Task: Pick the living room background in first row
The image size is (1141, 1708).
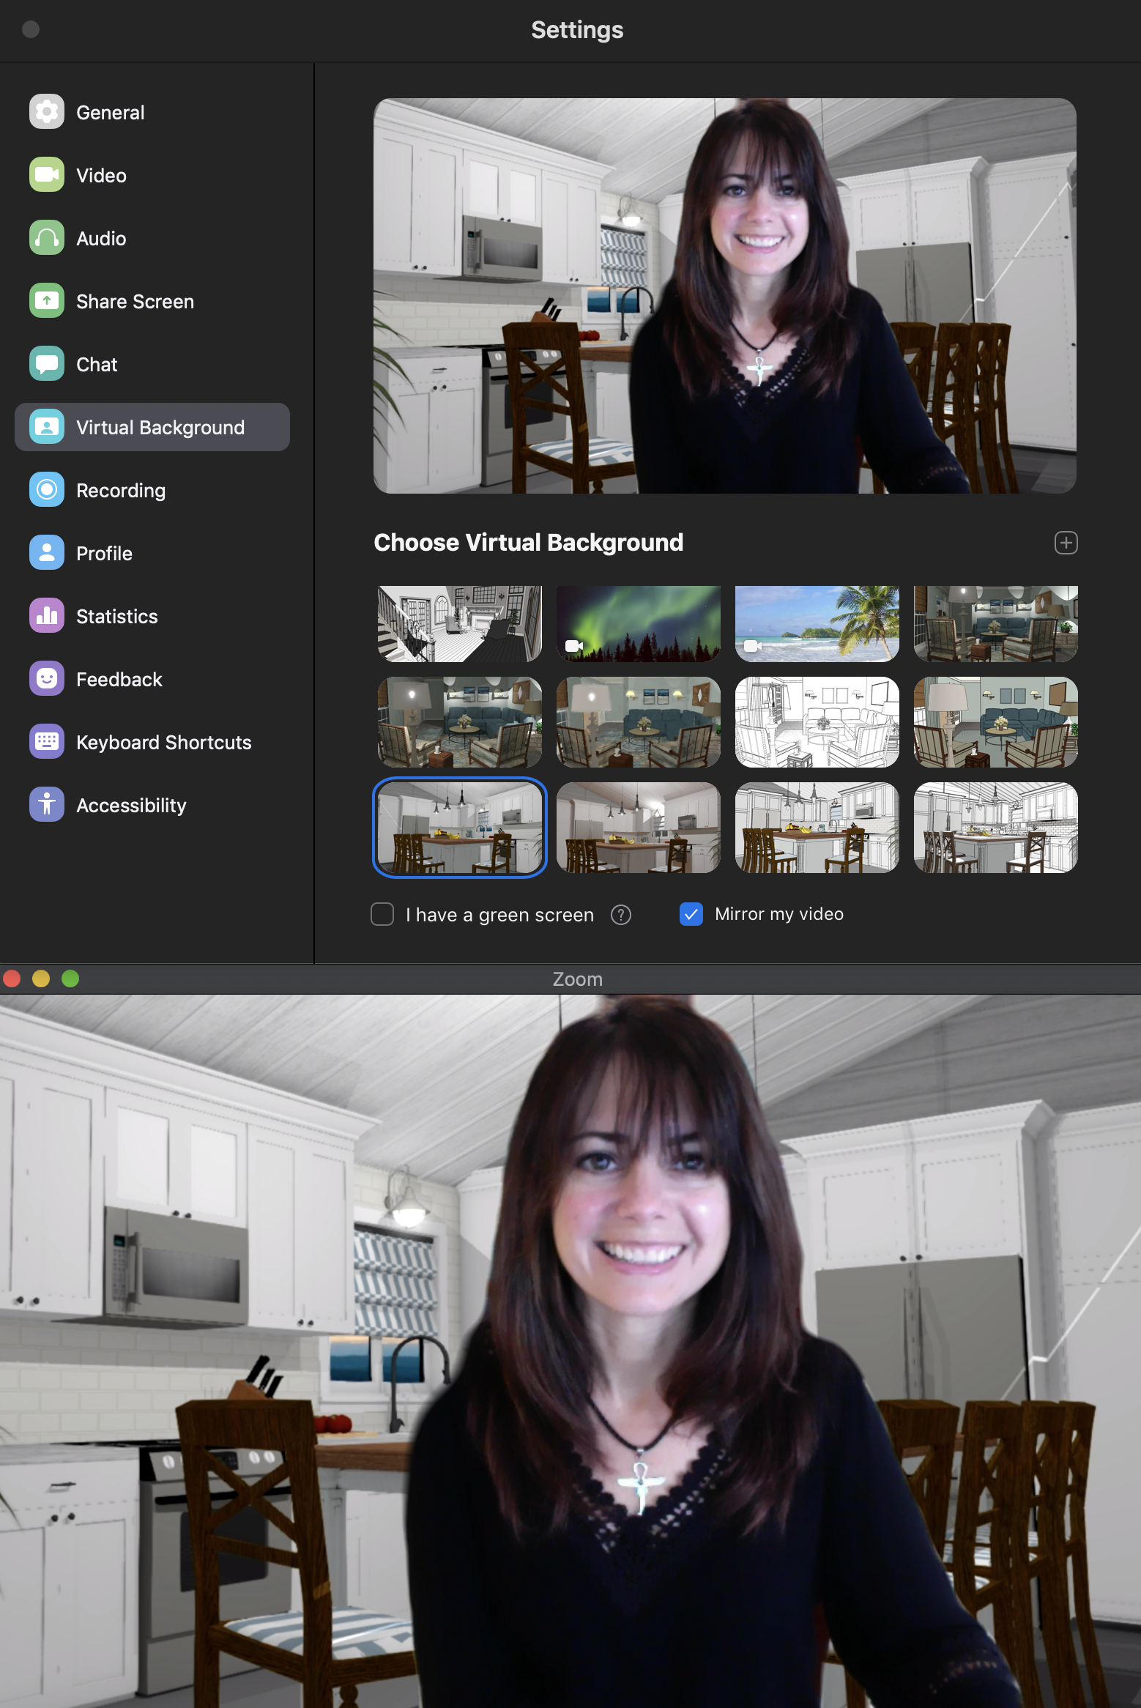Action: point(996,624)
